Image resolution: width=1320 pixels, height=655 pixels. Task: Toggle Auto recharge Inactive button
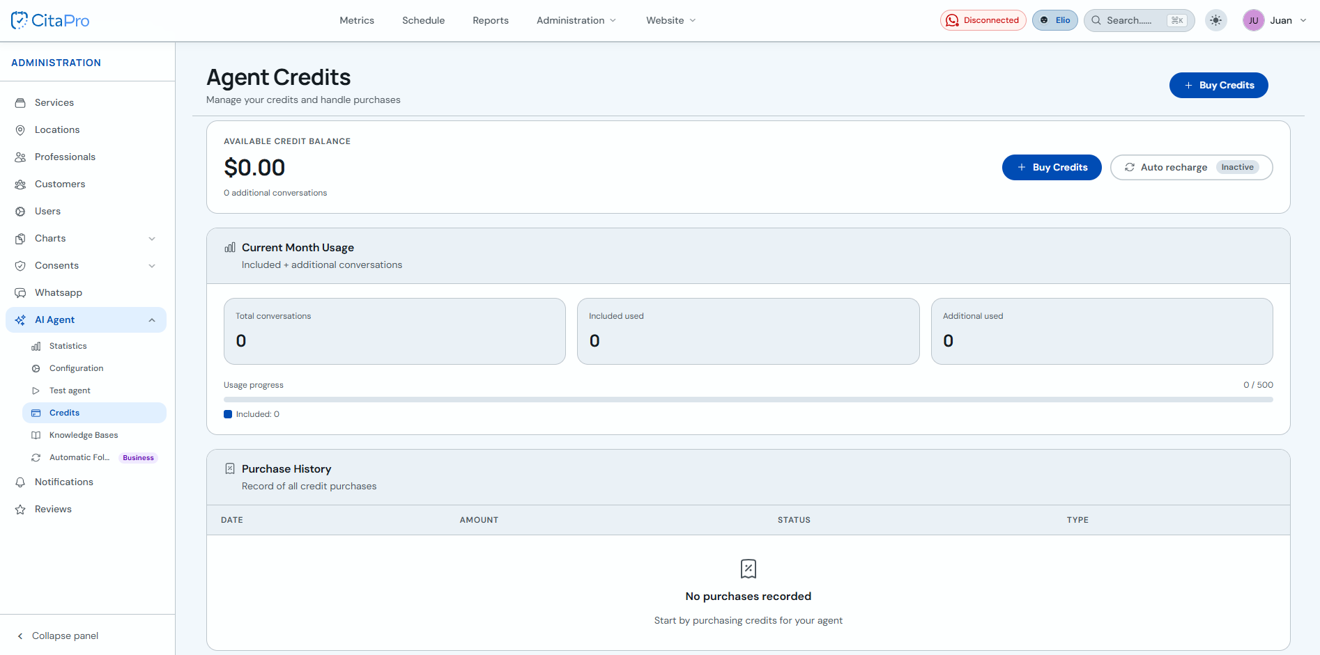[x=1191, y=167]
